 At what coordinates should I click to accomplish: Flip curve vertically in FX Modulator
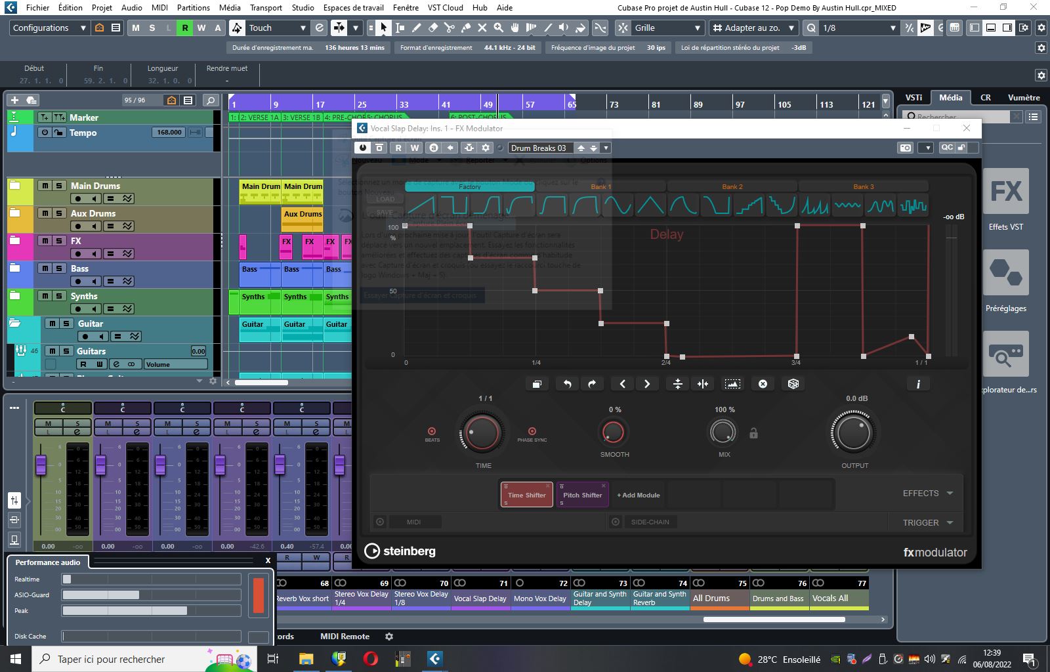coord(678,384)
